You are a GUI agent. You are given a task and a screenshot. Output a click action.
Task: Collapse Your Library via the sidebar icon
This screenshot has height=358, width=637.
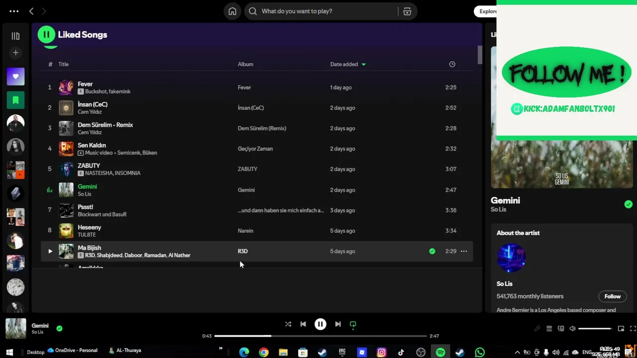(x=15, y=36)
